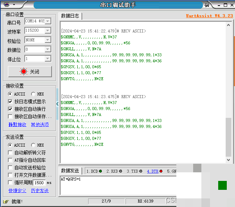Click the hand icon in status bar
The width and height of the screenshot is (235, 207).
point(6,201)
